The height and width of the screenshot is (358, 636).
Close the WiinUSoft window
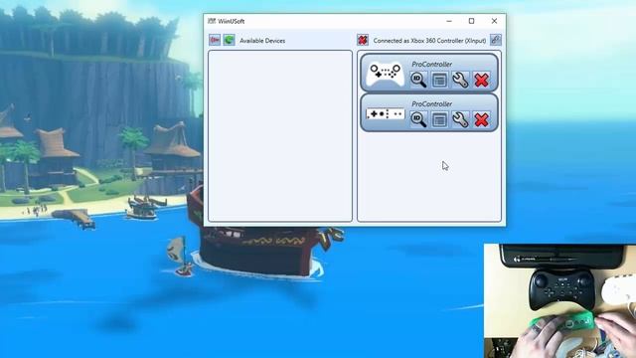coord(494,21)
